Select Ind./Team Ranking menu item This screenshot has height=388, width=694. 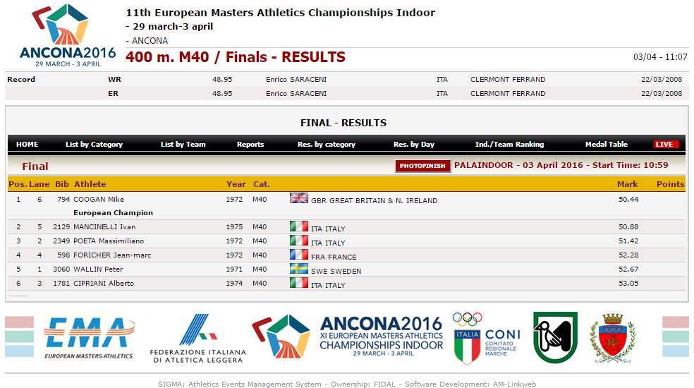coord(509,145)
